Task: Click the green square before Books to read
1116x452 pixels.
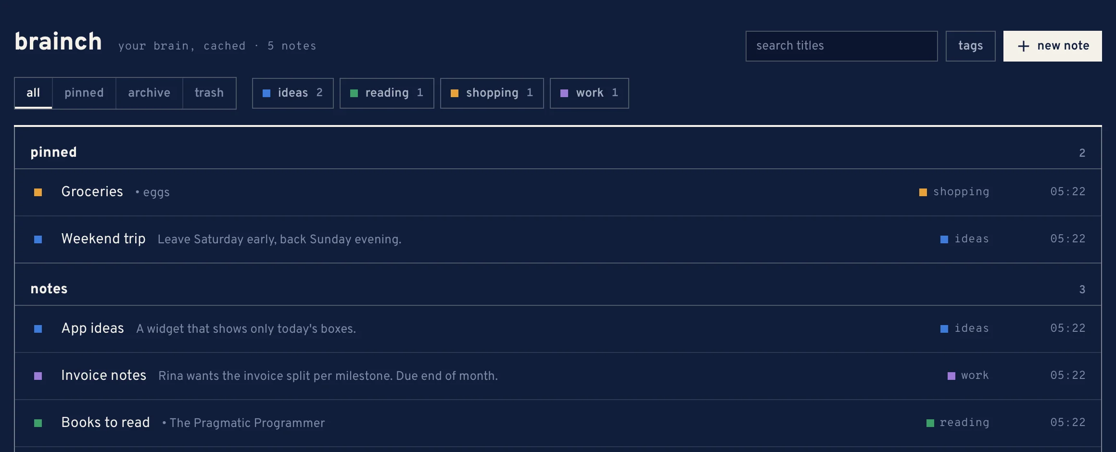Action: (x=38, y=423)
